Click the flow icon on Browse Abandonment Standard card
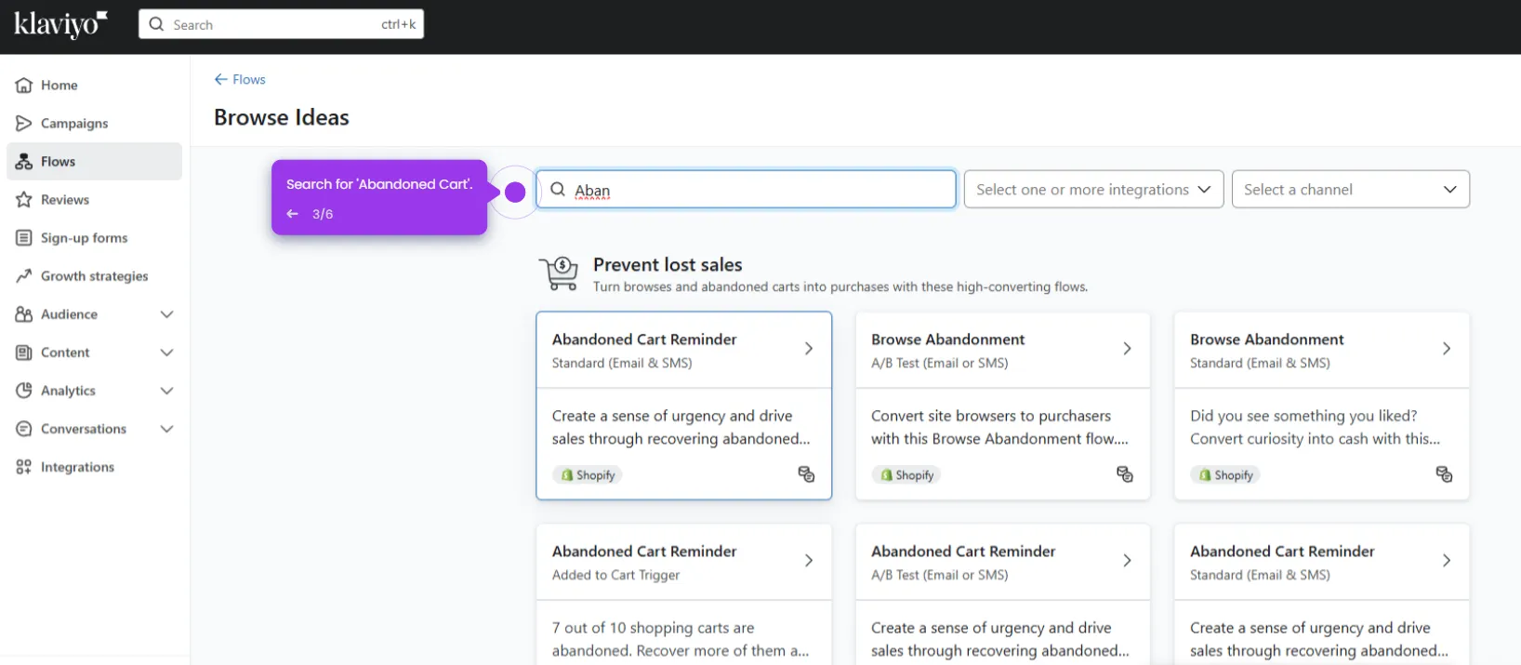Screen dimensions: 1521x665 1444,474
